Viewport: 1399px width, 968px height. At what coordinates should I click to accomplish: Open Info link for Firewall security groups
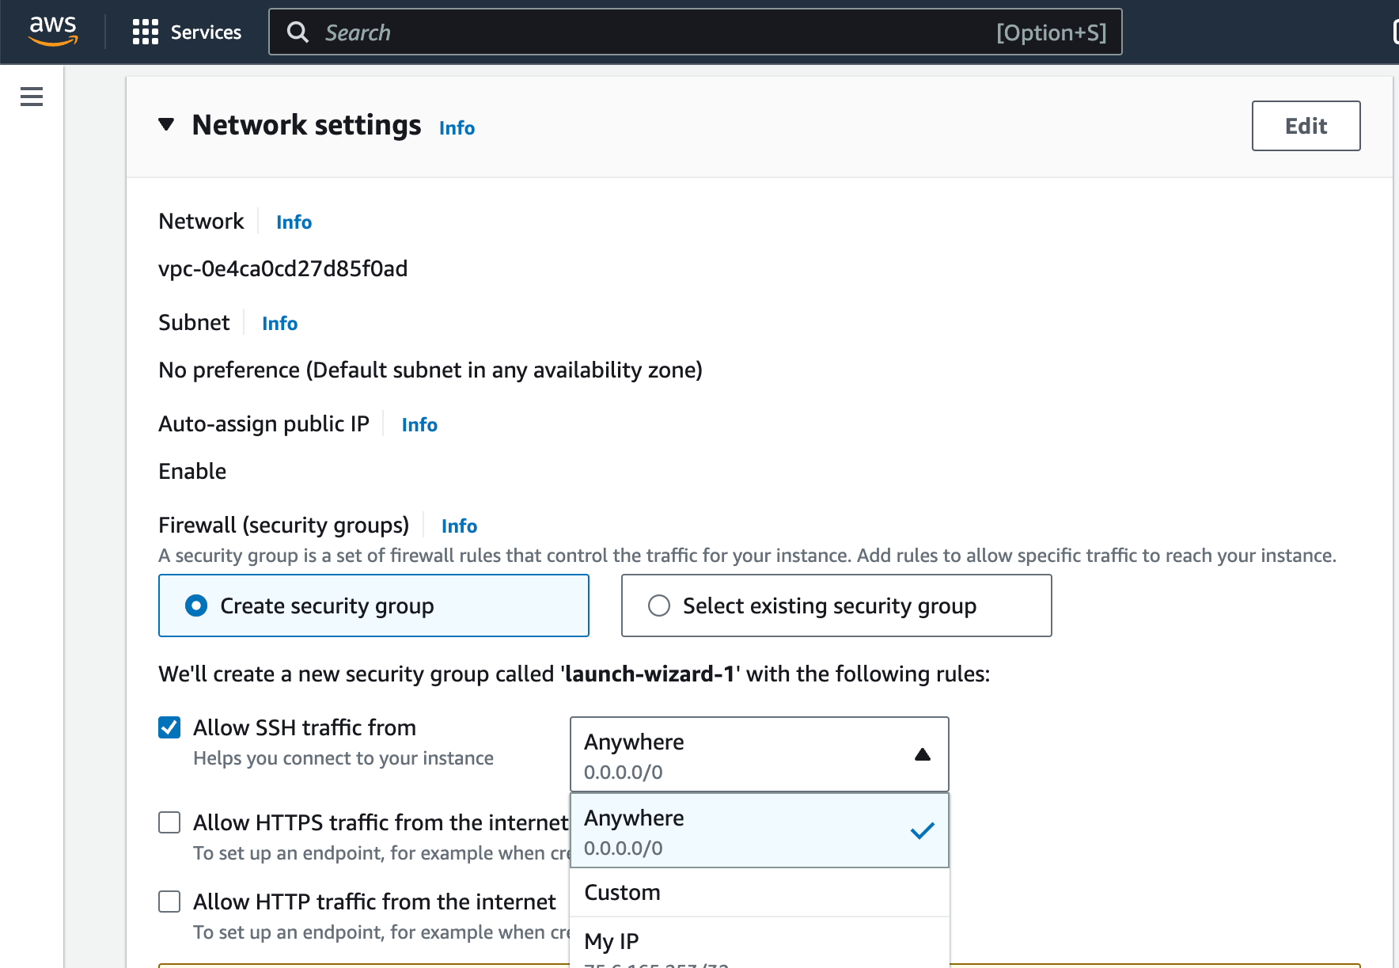coord(459,526)
